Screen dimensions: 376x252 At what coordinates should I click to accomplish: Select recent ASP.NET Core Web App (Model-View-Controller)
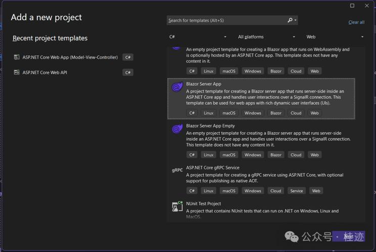73,57
